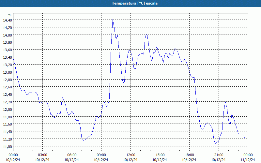Click the 09:00 time axis label
Screen dimensions: 261x163
[101, 155]
